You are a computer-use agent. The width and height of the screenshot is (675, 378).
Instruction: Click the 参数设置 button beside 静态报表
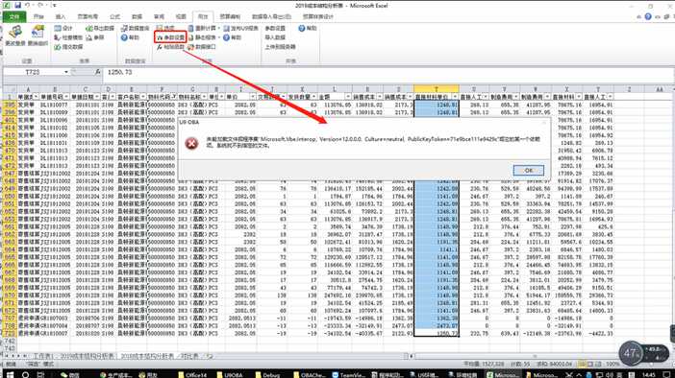pyautogui.click(x=170, y=37)
